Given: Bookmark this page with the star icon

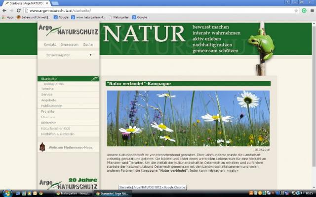Looking at the screenshot, I should coord(296,11).
